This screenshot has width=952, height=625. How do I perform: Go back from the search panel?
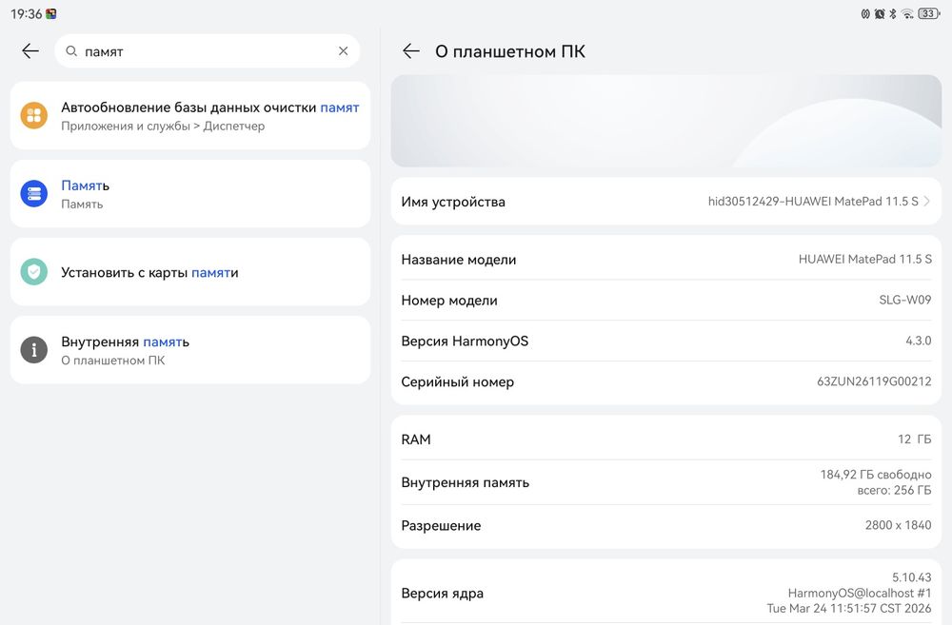(x=30, y=51)
